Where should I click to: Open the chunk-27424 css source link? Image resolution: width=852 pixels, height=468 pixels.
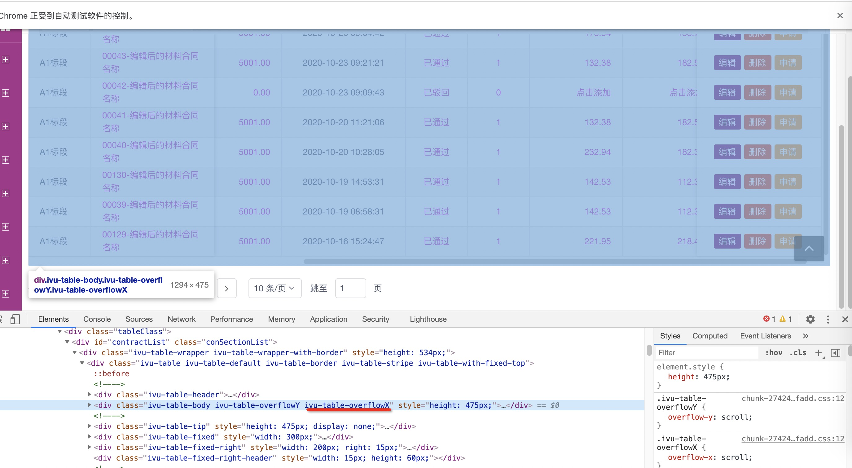[x=793, y=399]
